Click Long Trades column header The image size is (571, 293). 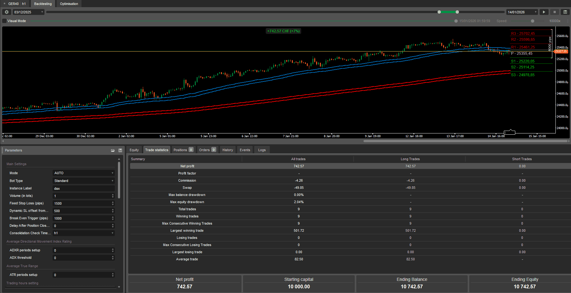pyautogui.click(x=410, y=159)
